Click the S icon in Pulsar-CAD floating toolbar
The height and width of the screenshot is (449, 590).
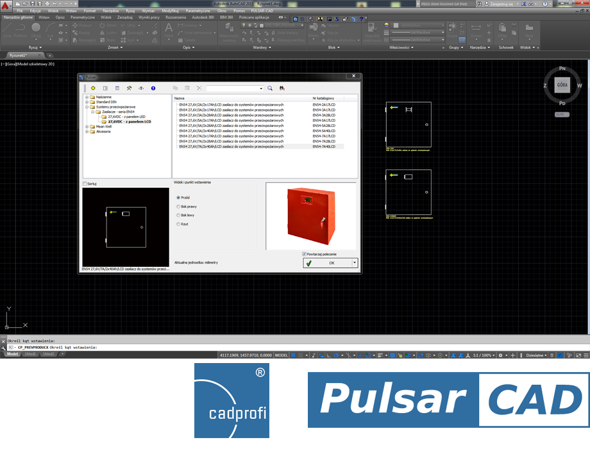337,19
